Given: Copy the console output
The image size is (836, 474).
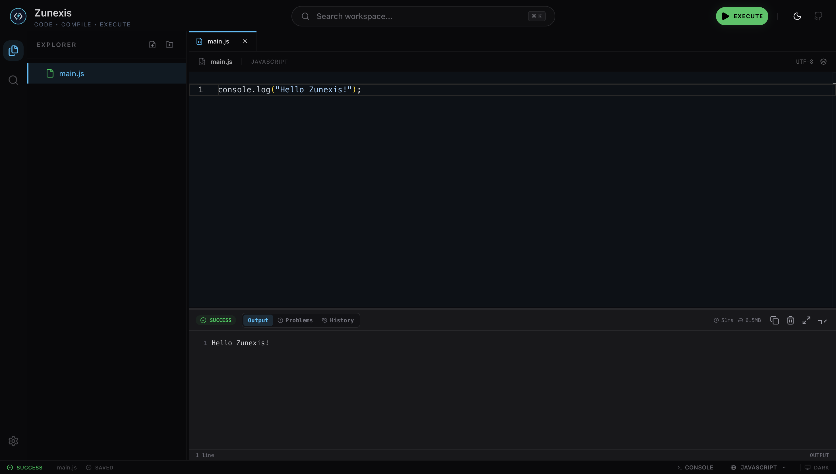Looking at the screenshot, I should pos(775,320).
